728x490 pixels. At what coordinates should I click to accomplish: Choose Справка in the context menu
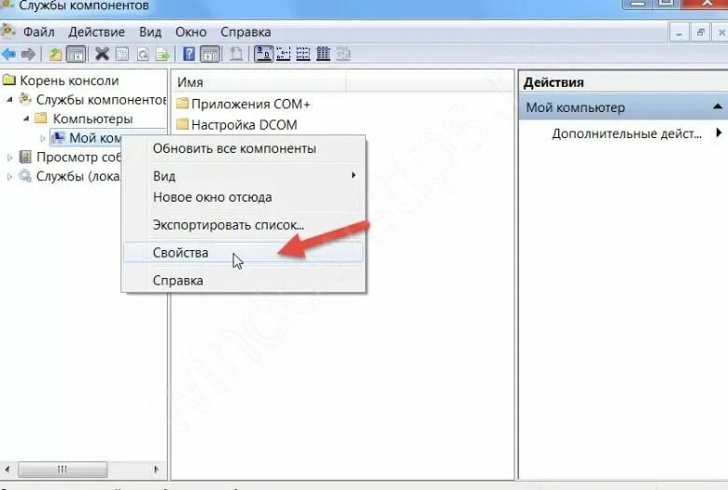click(x=244, y=281)
